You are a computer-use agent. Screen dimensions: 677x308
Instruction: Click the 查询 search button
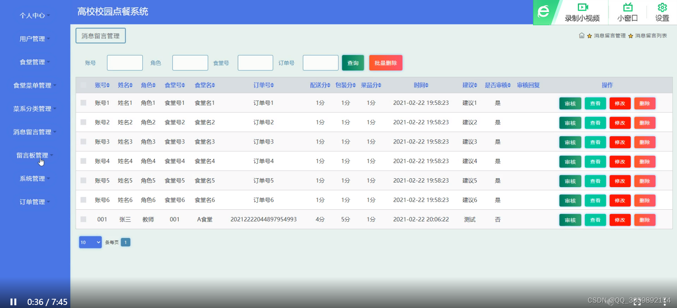[353, 63]
